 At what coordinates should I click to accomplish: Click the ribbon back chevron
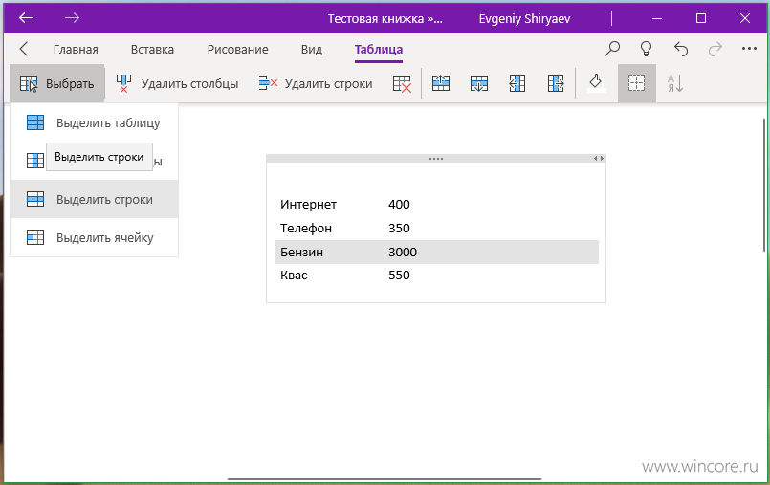click(24, 49)
